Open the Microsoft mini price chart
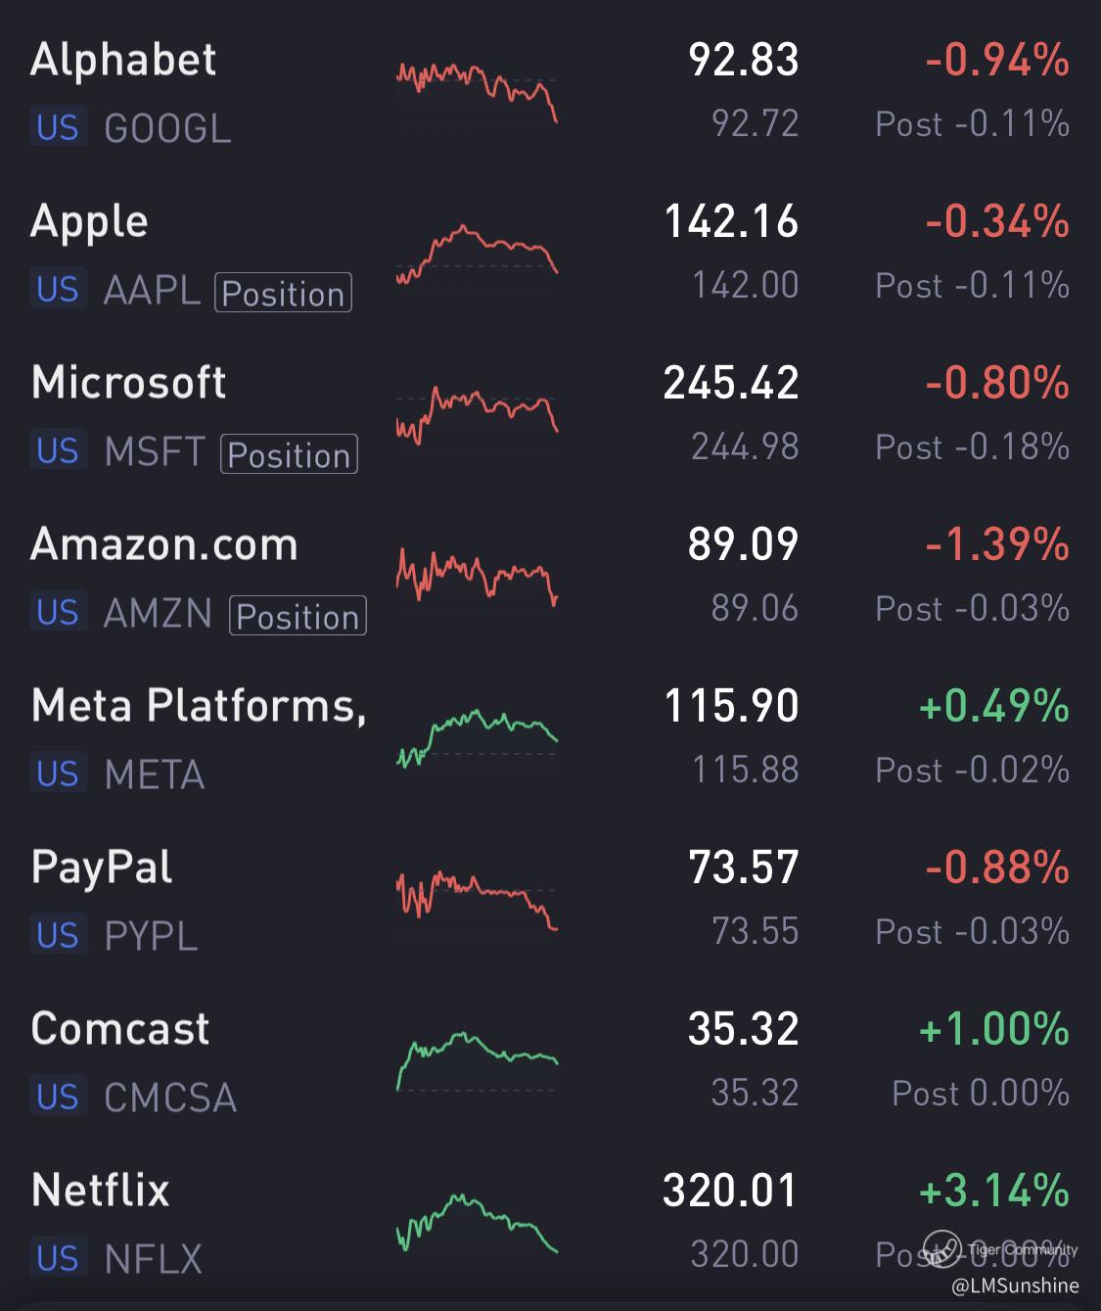 point(477,415)
